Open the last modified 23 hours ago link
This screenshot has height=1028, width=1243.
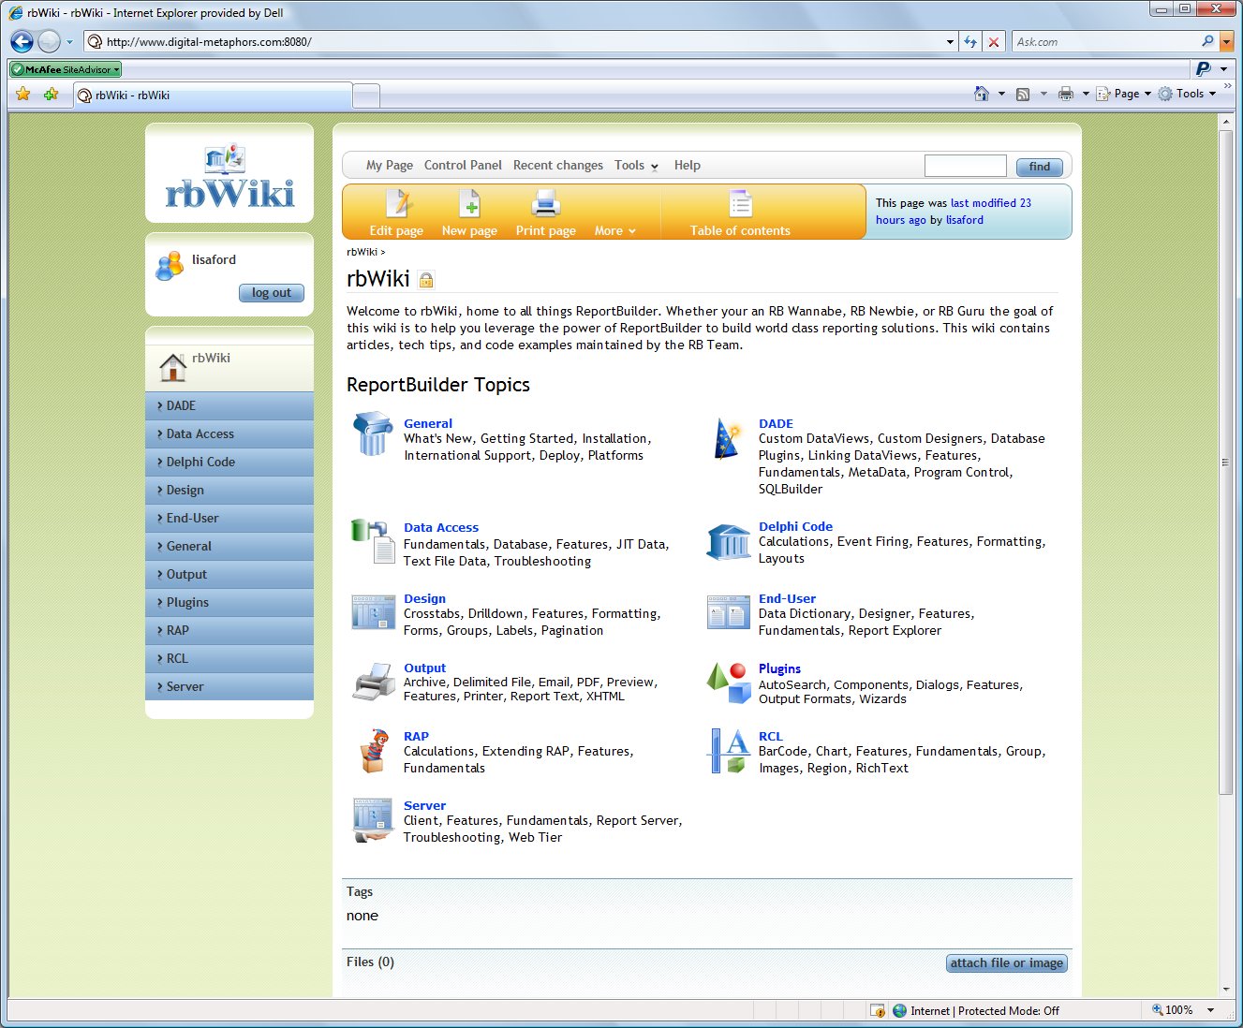click(954, 212)
